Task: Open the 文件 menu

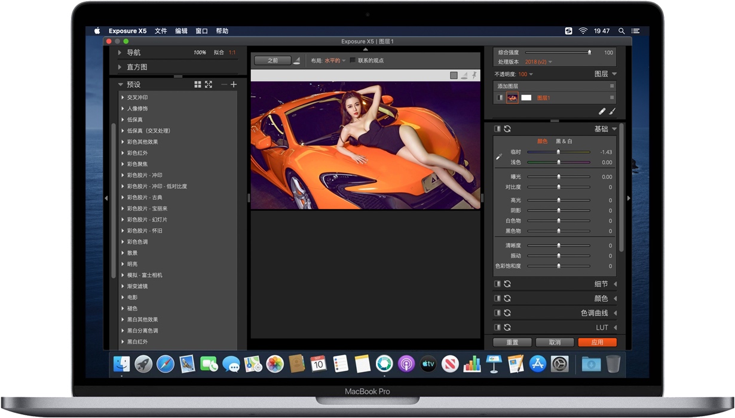Action: [161, 31]
